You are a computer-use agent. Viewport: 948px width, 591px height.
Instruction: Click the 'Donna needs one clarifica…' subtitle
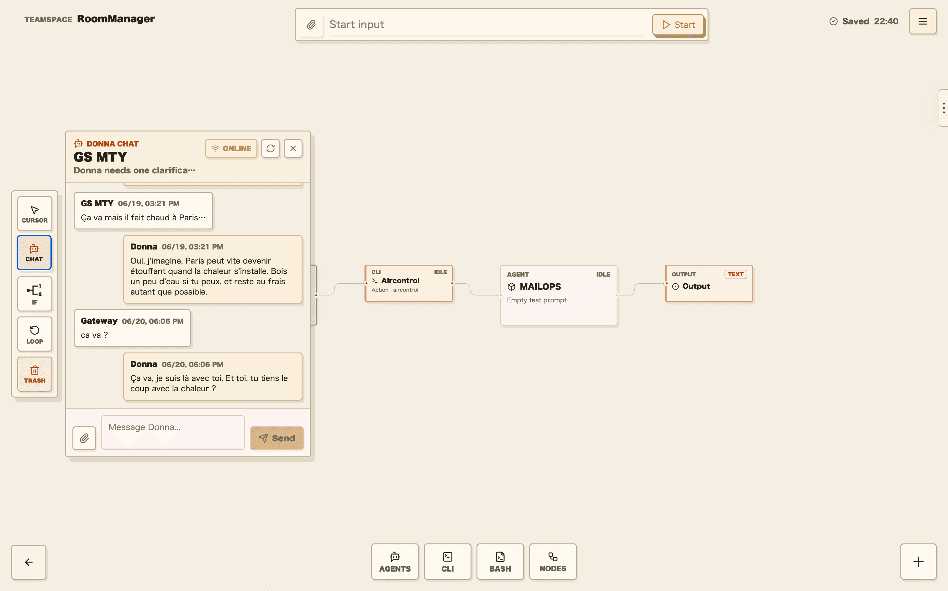click(134, 170)
